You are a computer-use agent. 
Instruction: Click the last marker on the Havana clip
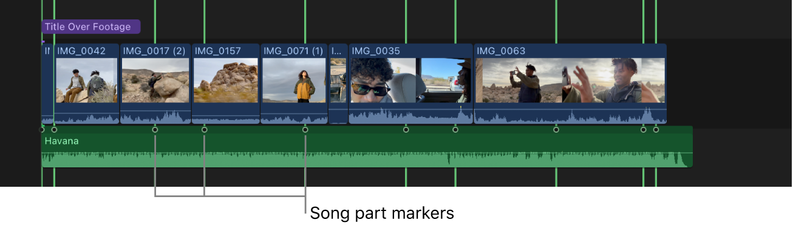tap(656, 130)
